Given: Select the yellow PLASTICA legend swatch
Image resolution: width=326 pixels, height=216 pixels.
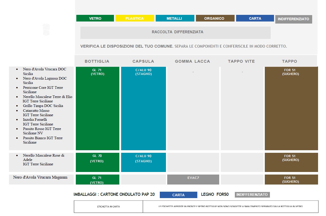Looking at the screenshot, I should 135,18.
